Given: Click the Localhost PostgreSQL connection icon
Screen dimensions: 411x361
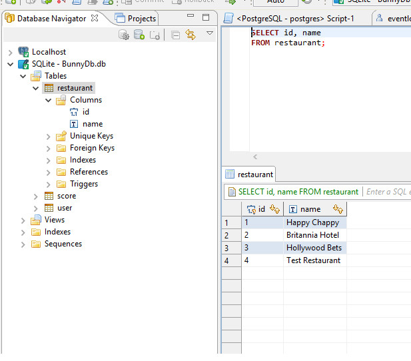Looking at the screenshot, I should [23, 52].
